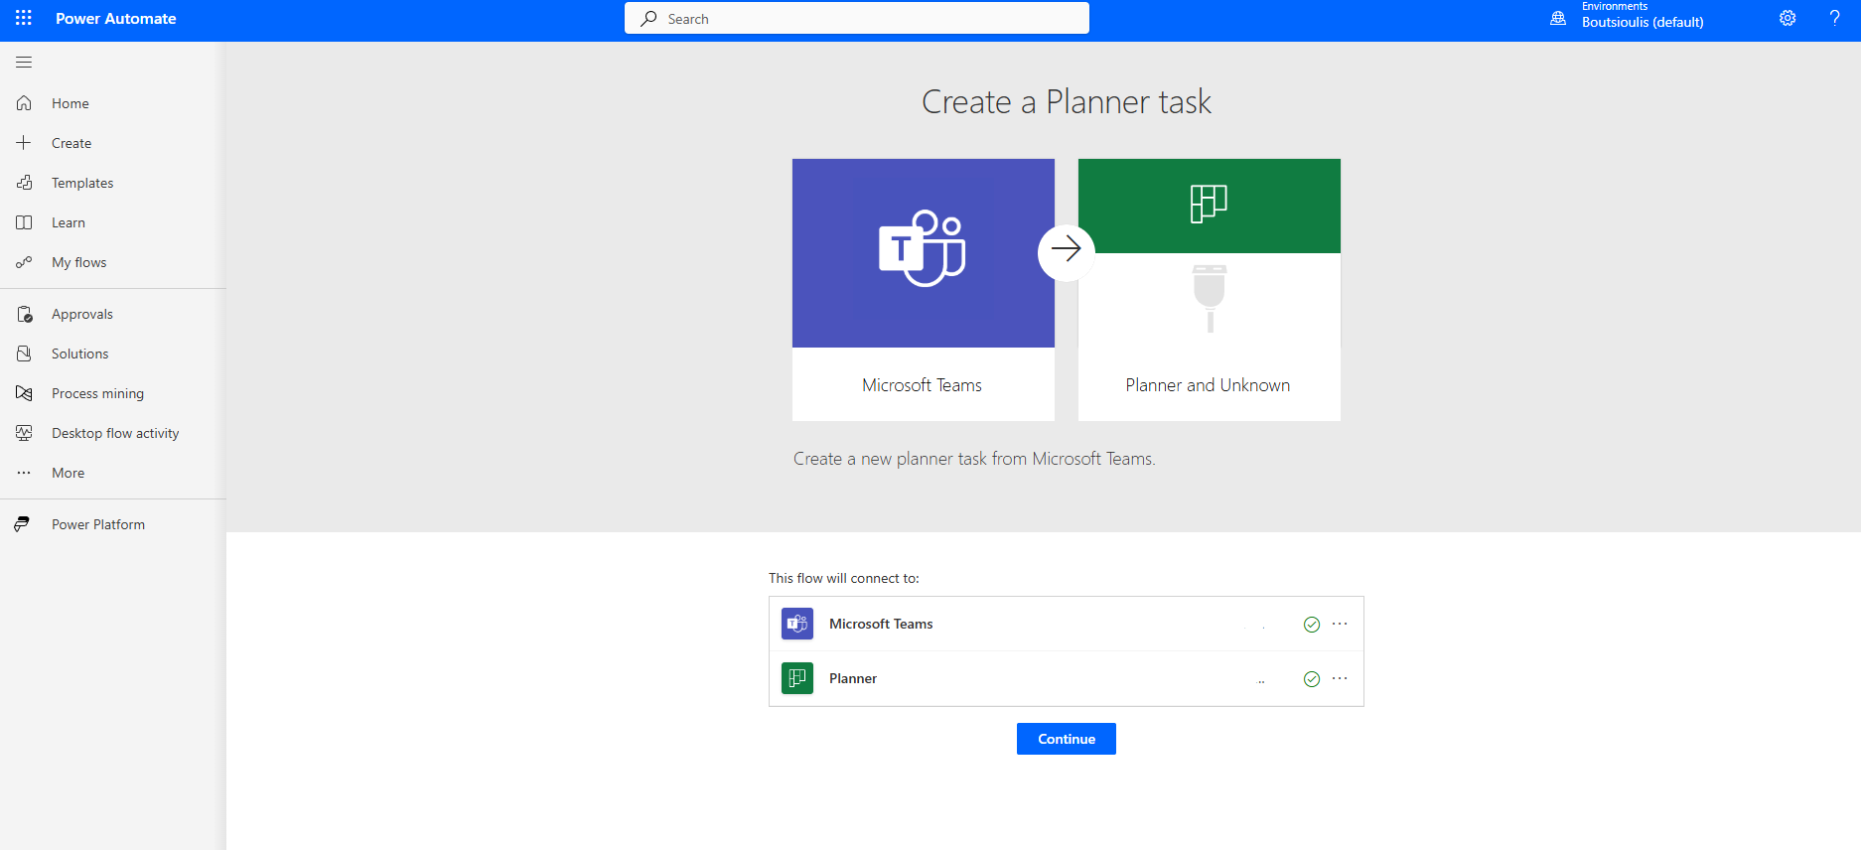Click the gray connector plug icon
1861x850 pixels.
point(1210,298)
